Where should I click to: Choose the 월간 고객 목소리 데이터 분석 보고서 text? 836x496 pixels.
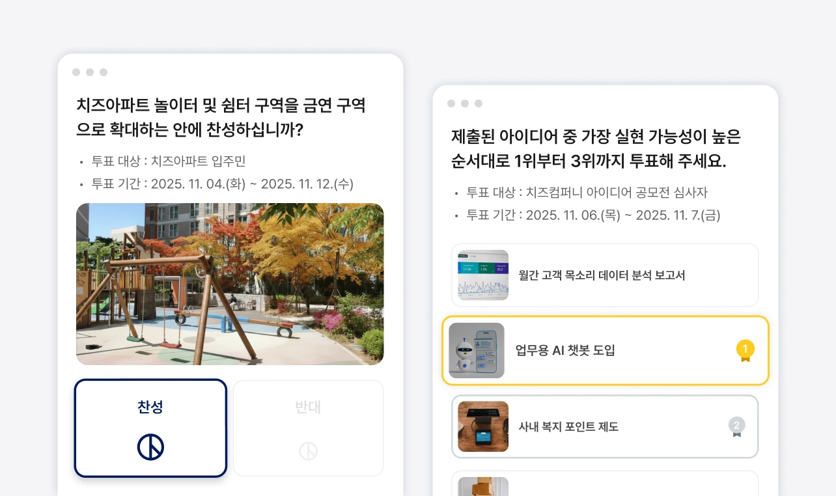click(x=602, y=275)
